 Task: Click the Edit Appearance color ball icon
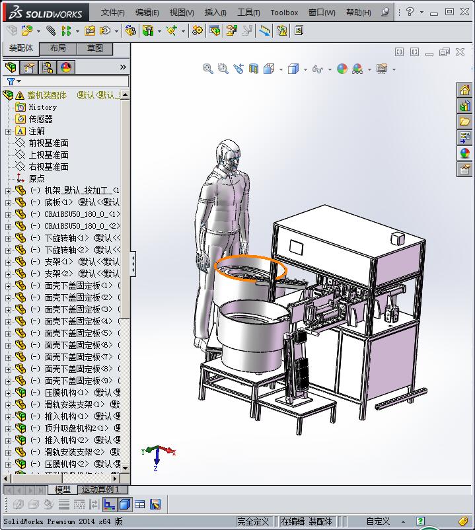[x=342, y=69]
